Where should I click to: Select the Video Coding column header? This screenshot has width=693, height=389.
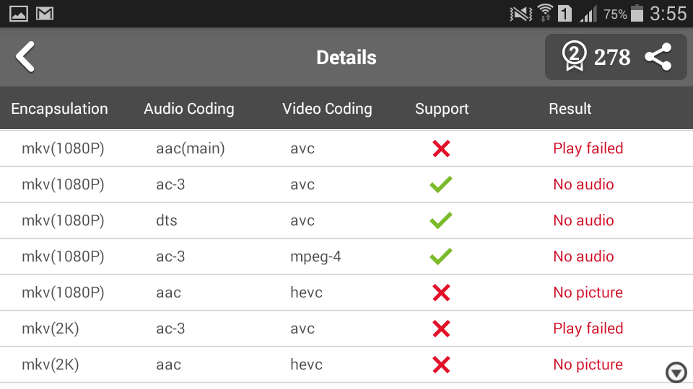327,109
